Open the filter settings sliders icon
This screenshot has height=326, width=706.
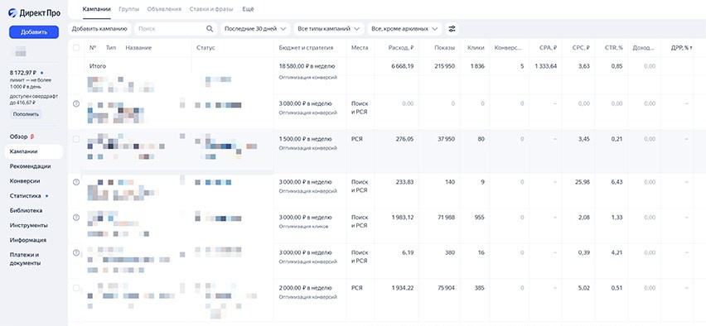click(x=452, y=29)
